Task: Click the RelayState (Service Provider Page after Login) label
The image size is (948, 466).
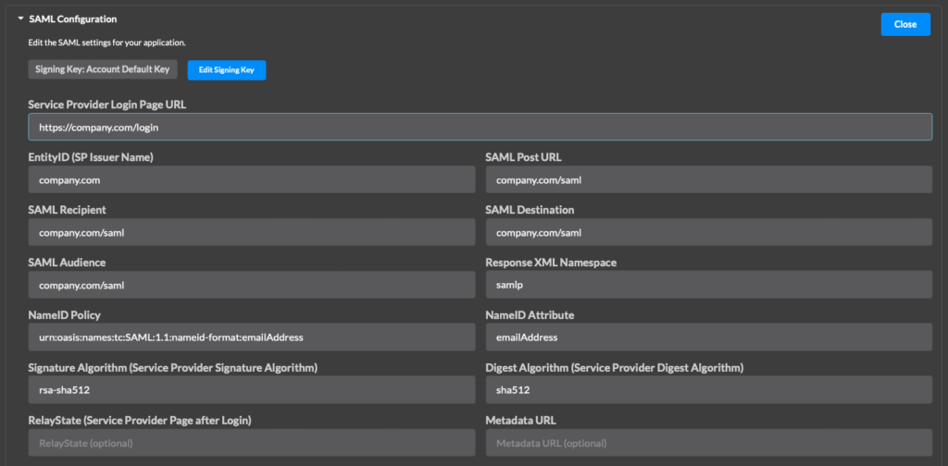Action: (x=140, y=420)
